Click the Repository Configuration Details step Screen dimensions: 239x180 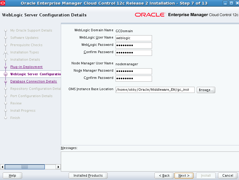36,89
